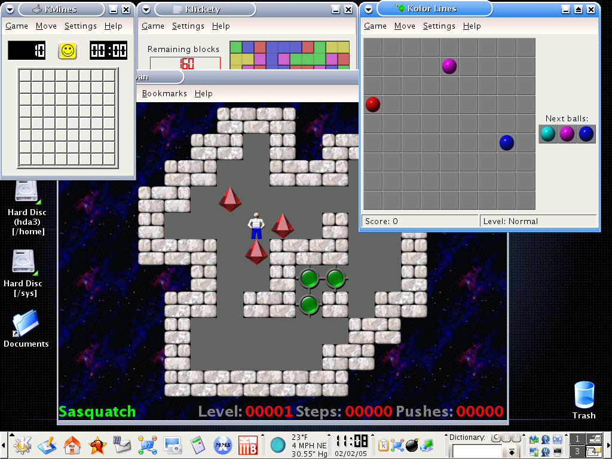Click the system tray icon with U globe
This screenshot has height=459, width=612.
tap(546, 452)
